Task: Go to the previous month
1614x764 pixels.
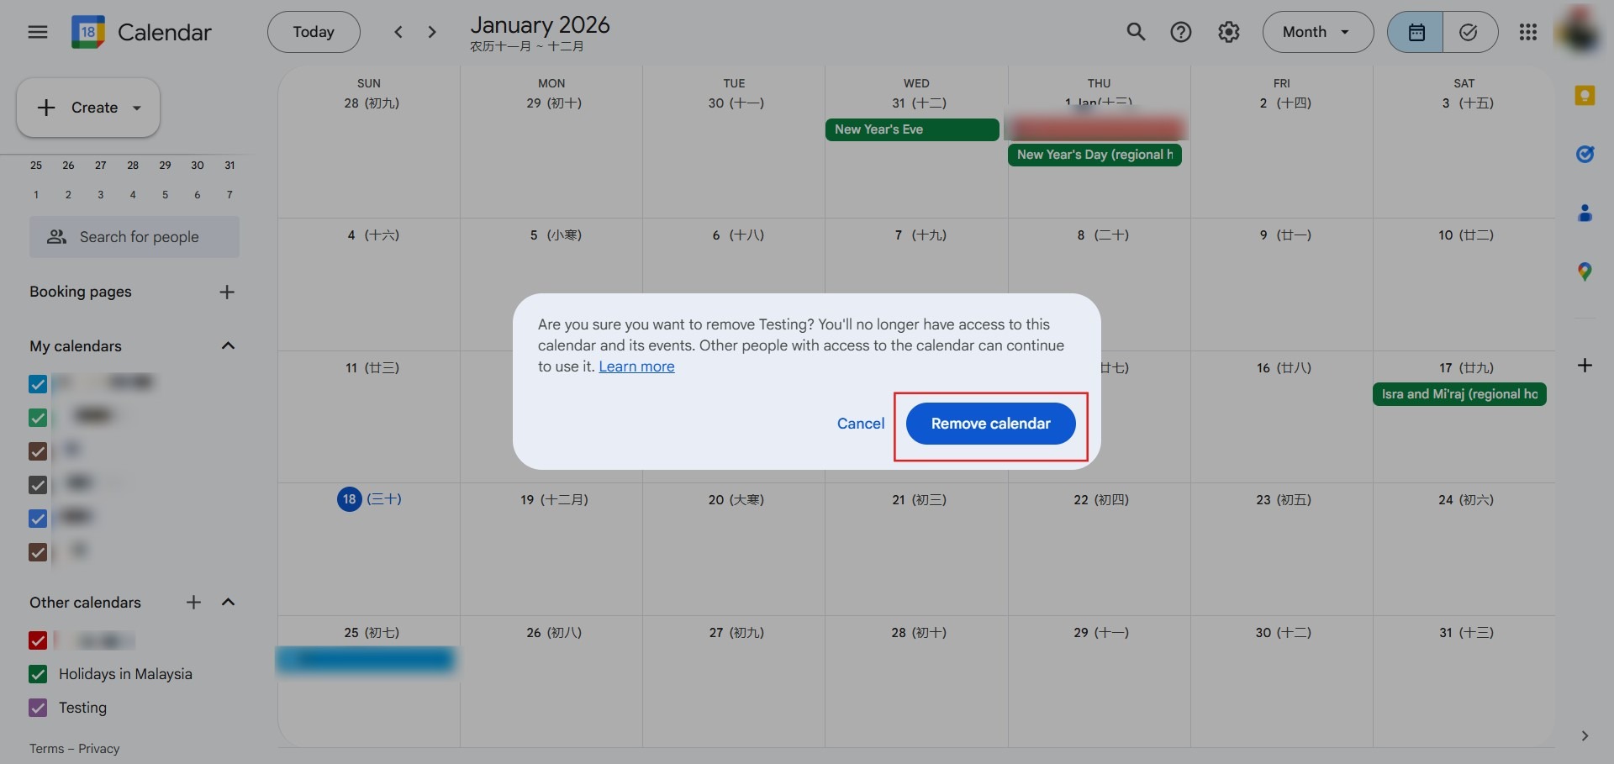Action: (398, 32)
